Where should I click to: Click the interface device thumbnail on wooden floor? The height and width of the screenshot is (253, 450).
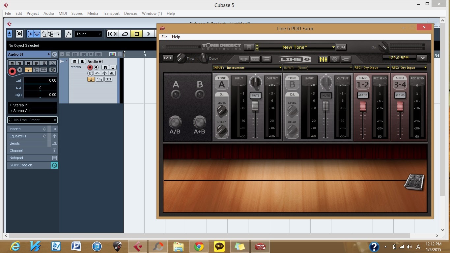click(414, 182)
